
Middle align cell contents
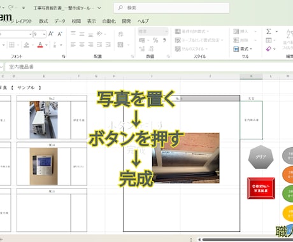tap(82, 34)
